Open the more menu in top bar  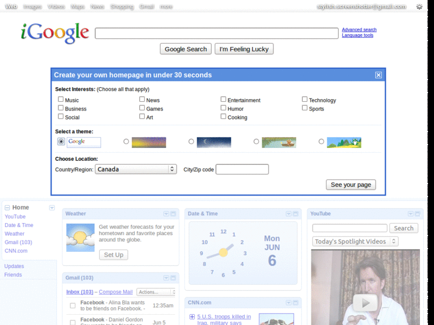[x=166, y=6]
